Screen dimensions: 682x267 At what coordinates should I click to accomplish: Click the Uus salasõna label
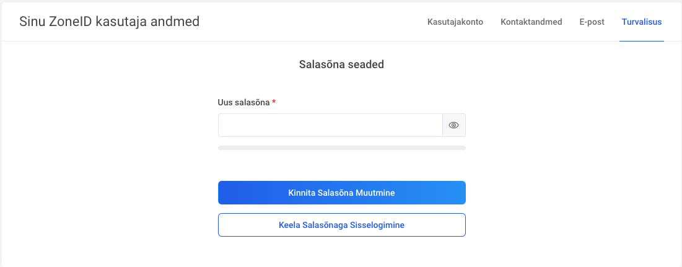243,103
